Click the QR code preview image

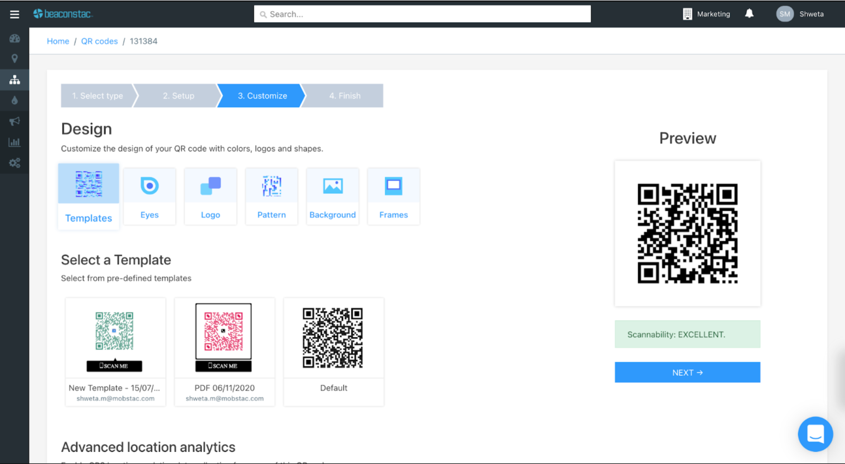[x=687, y=234]
